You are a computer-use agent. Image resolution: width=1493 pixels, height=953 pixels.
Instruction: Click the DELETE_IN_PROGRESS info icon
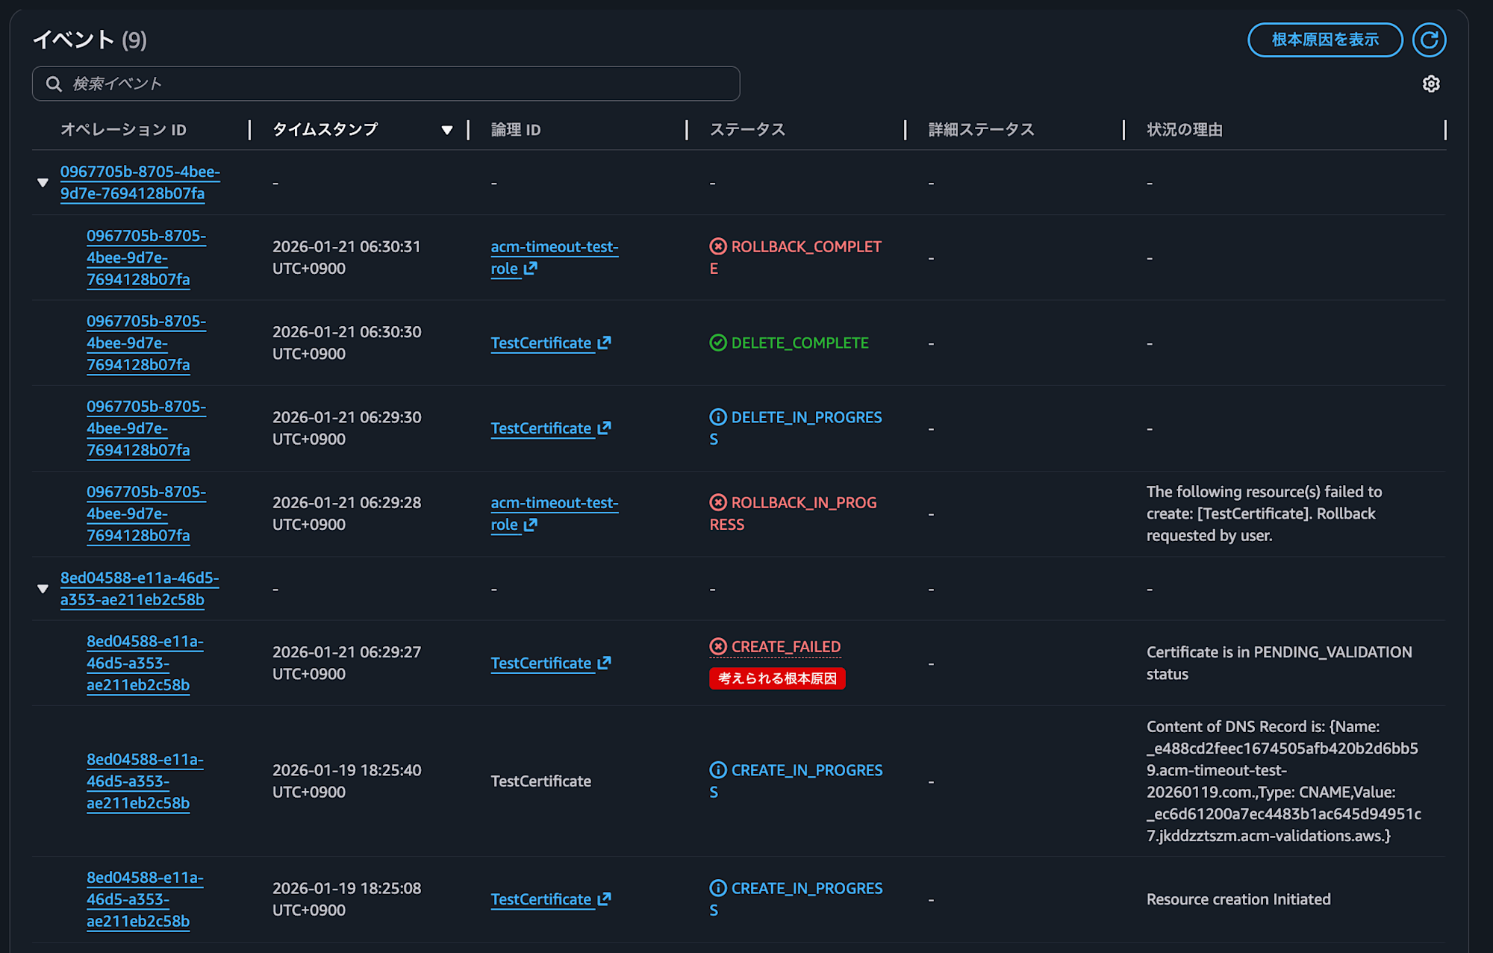pos(717,417)
